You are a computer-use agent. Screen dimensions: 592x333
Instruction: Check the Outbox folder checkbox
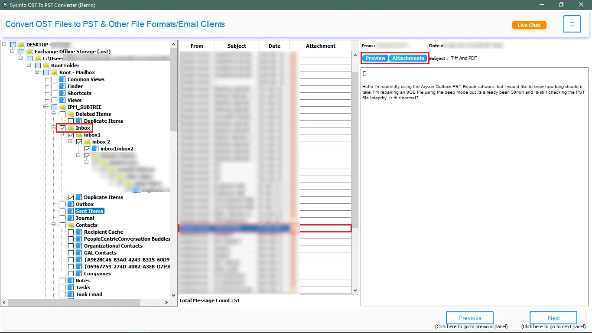pyautogui.click(x=63, y=204)
